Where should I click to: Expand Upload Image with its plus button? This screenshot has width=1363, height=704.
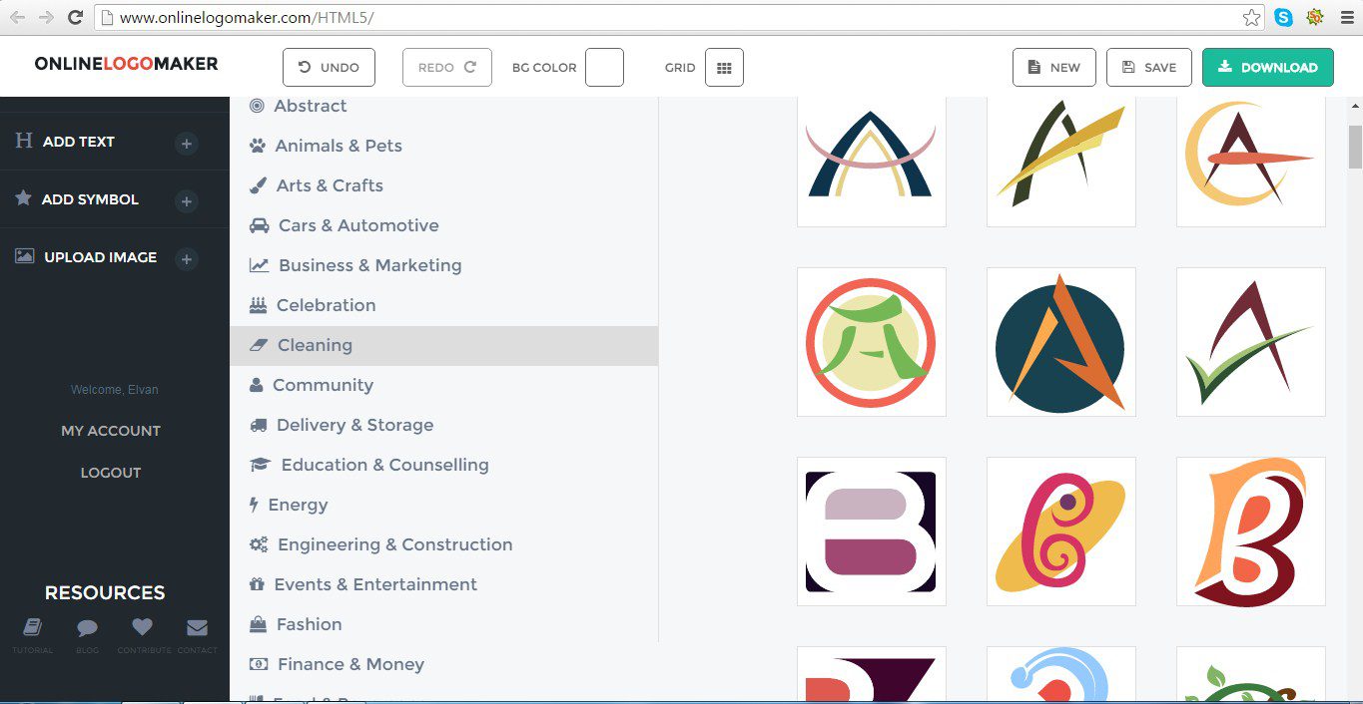(187, 259)
